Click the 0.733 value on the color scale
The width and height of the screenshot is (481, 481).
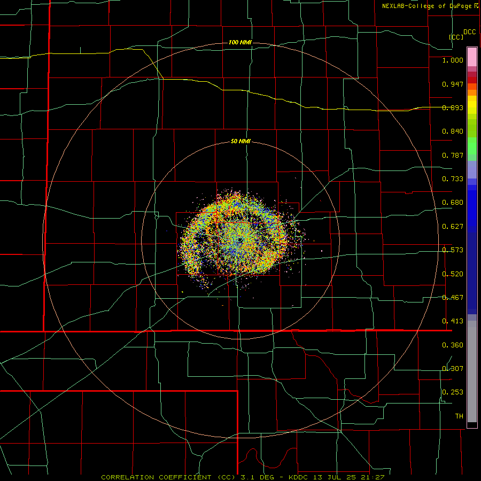click(453, 179)
